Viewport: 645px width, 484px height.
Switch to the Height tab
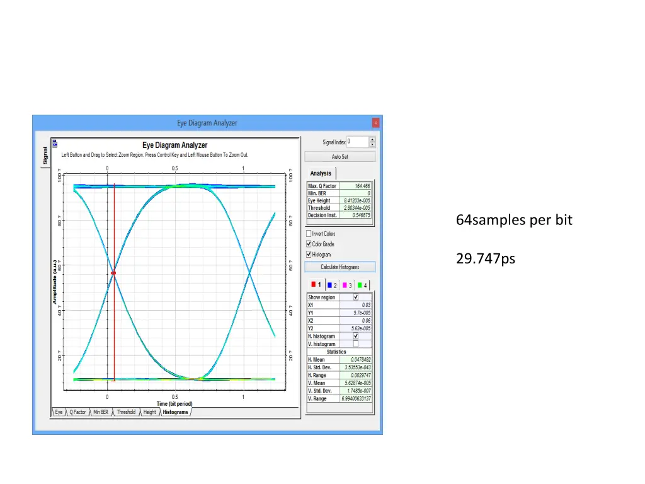click(150, 412)
